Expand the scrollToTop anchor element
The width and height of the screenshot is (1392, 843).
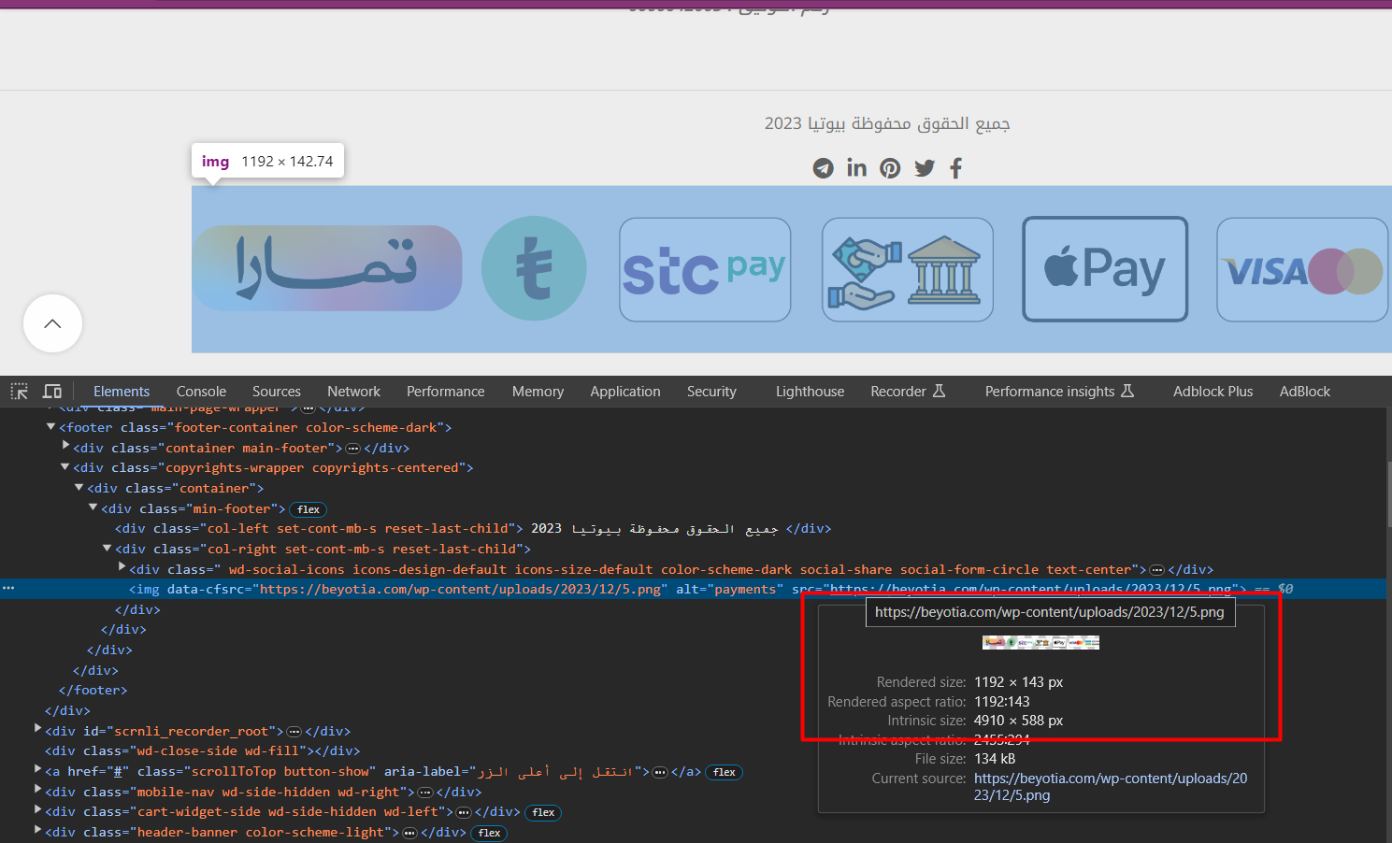tap(37, 770)
